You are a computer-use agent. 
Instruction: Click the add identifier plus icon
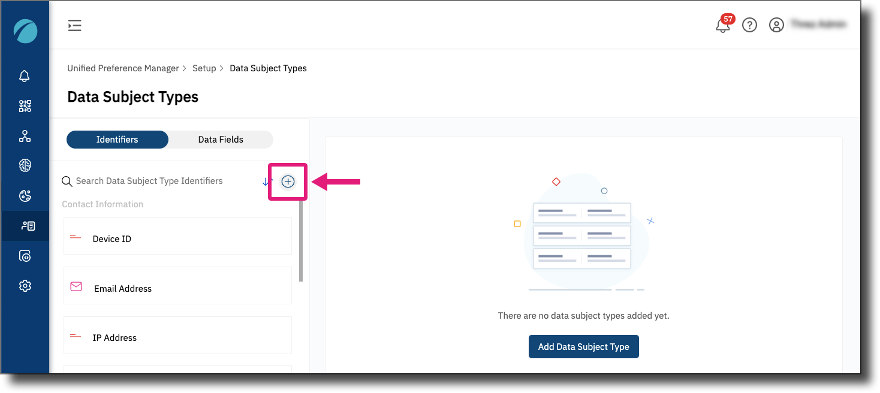[x=288, y=181]
